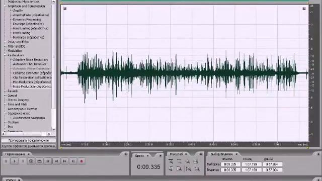Viewport: 322px width, 181px height.
Task: Click Zoom Out Horizontally icon in Масштаб panel
Action: pos(179,161)
